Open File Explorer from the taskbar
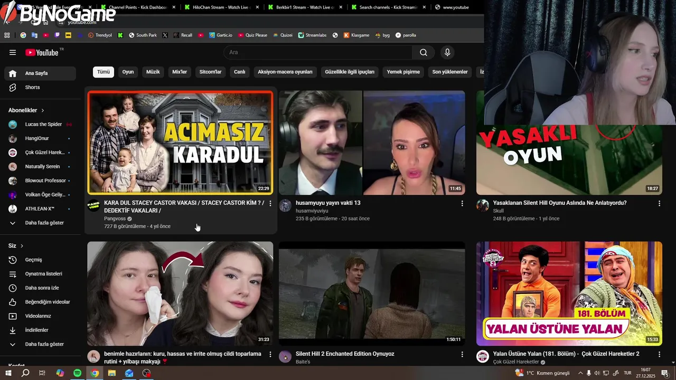The height and width of the screenshot is (380, 676). coord(112,373)
